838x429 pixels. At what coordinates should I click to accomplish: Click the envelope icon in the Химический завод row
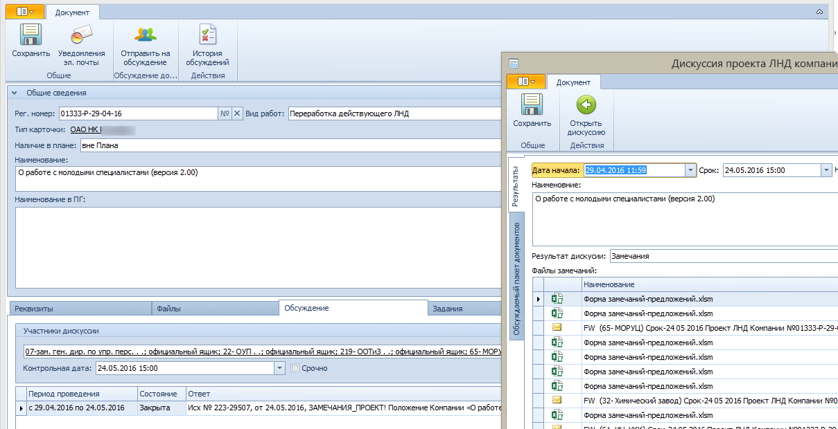pos(557,400)
